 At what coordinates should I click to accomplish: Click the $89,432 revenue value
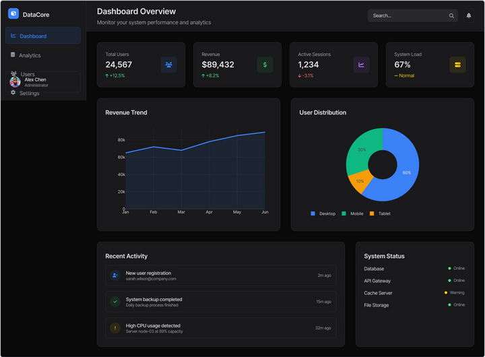click(x=218, y=65)
